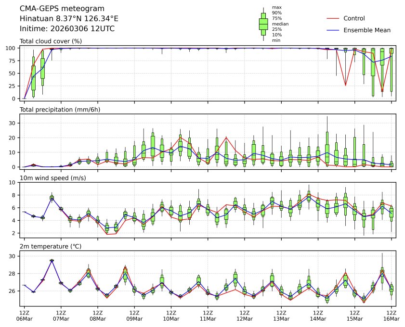
Task: Click the red Control legend line
Action: coord(333,18)
